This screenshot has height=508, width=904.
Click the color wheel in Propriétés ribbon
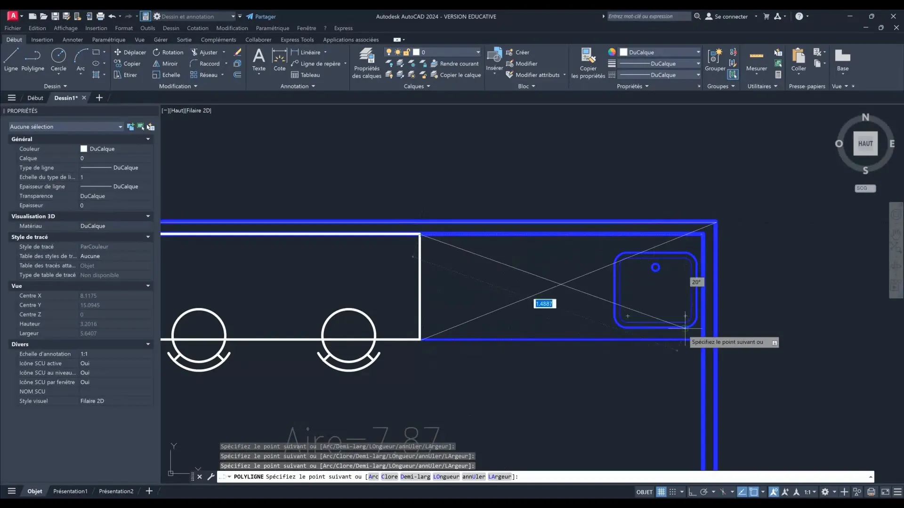(612, 52)
